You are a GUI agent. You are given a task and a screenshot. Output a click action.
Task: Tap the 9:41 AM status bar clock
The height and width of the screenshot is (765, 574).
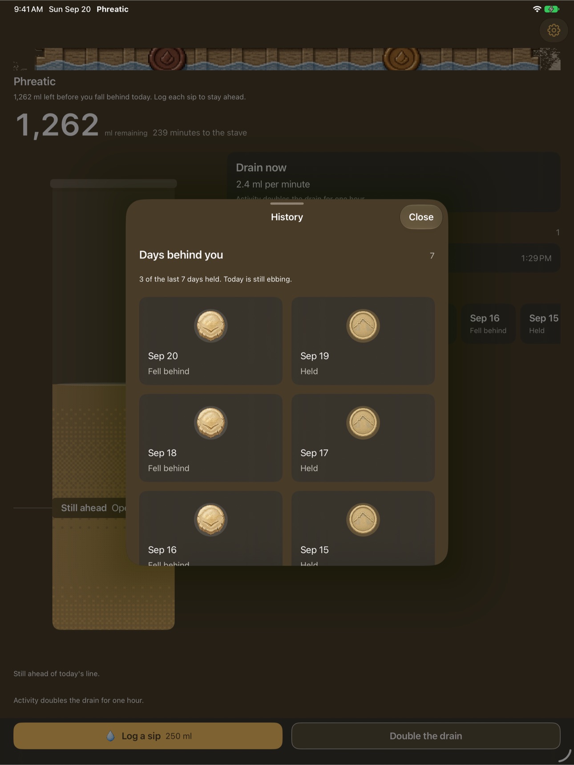[x=28, y=9]
